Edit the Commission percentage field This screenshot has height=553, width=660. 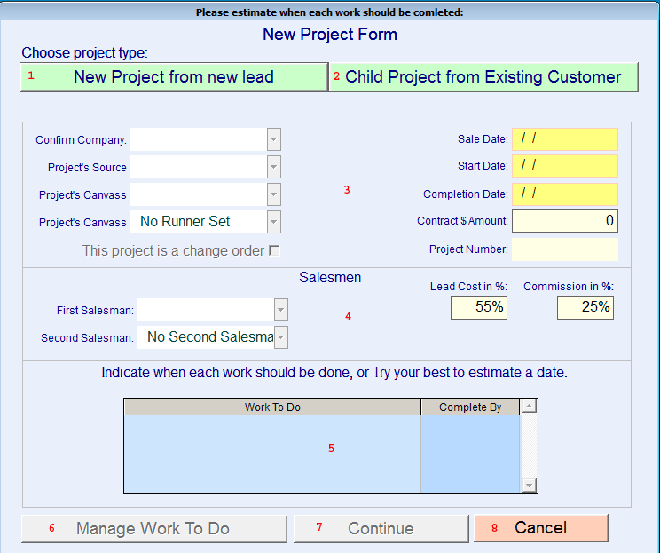coord(585,308)
